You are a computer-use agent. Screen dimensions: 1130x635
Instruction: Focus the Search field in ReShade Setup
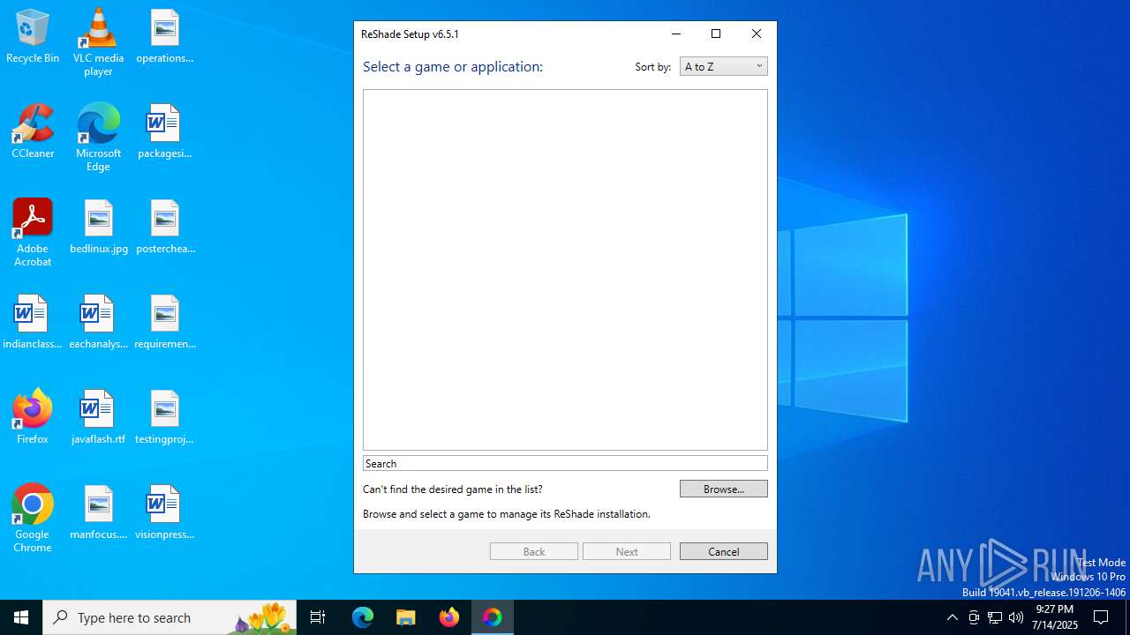[x=565, y=463]
